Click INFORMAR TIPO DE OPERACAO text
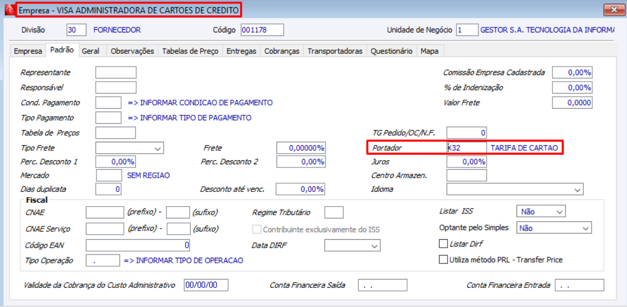This screenshot has width=627, height=307. (x=183, y=261)
